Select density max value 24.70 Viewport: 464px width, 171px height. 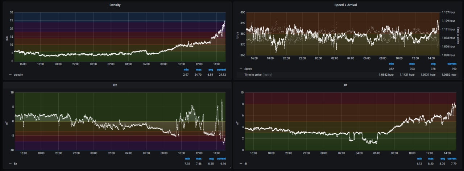198,75
